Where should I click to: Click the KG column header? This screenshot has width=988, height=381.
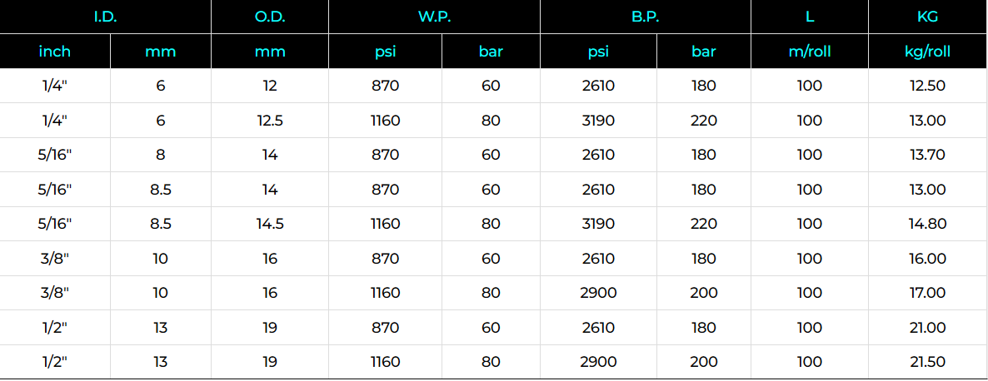[x=928, y=17]
